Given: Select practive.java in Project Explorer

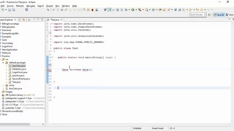Looking at the screenshot, I should coord(18,76).
